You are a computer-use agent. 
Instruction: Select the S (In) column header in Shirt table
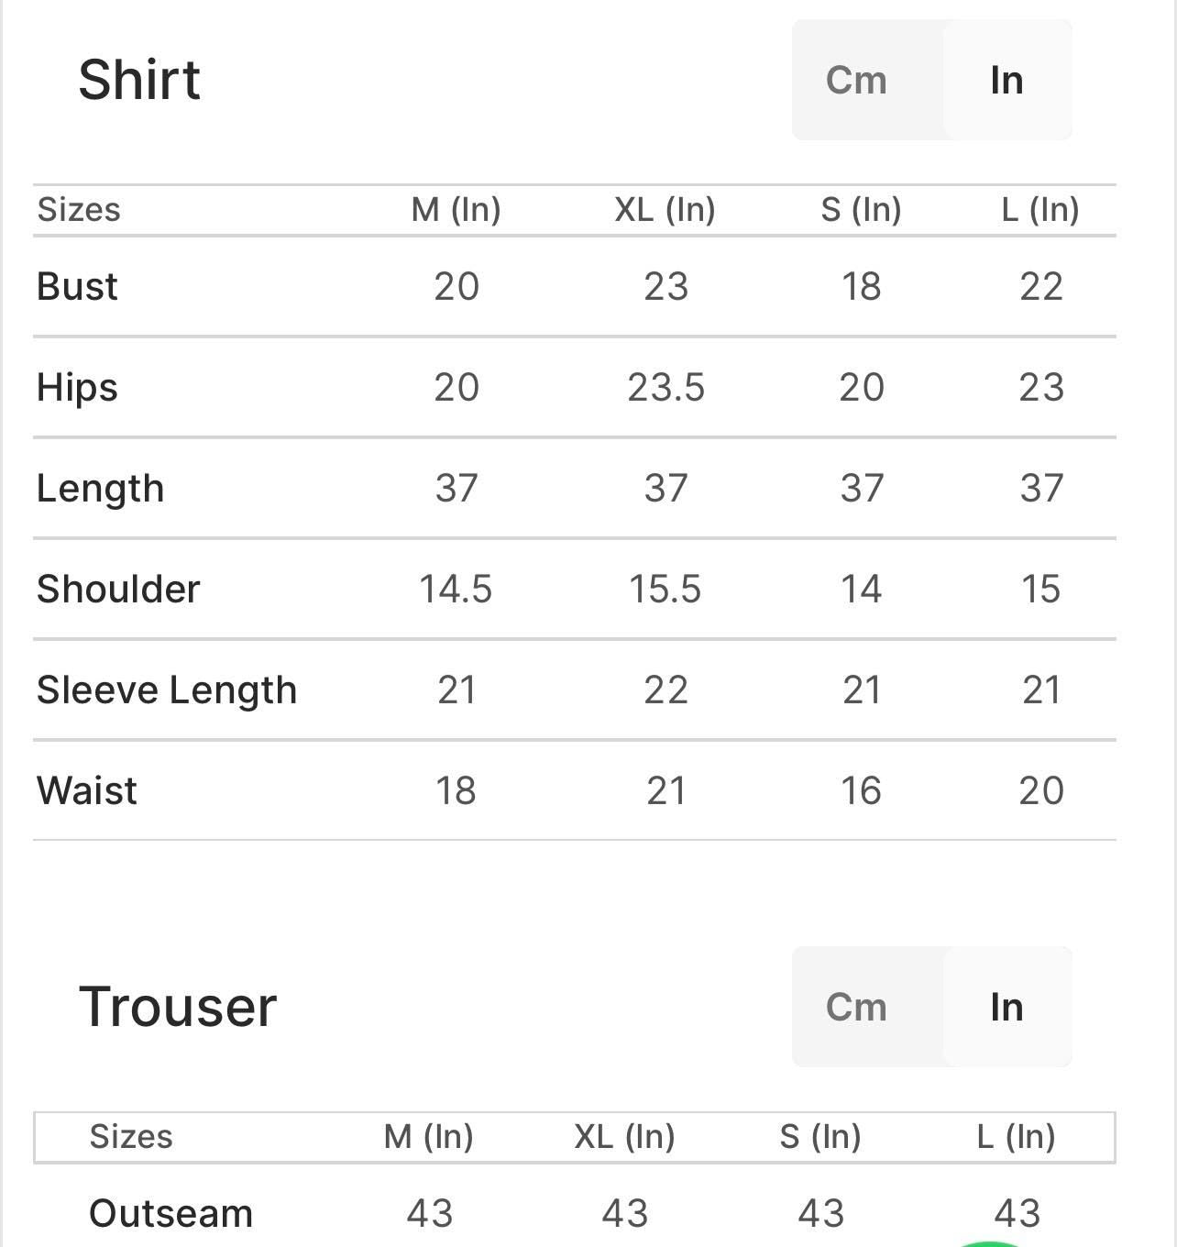click(861, 210)
